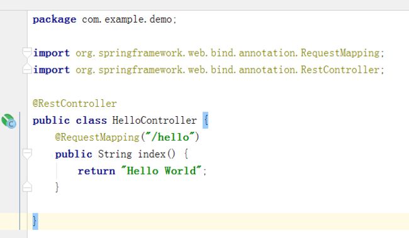Screen dimensions: 409x238
Task: Click the "/hello" string literal
Action: tap(170, 137)
